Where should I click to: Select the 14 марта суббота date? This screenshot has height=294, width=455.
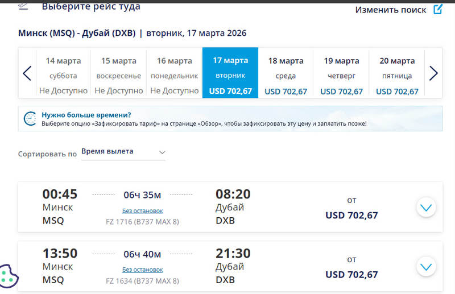(63, 73)
